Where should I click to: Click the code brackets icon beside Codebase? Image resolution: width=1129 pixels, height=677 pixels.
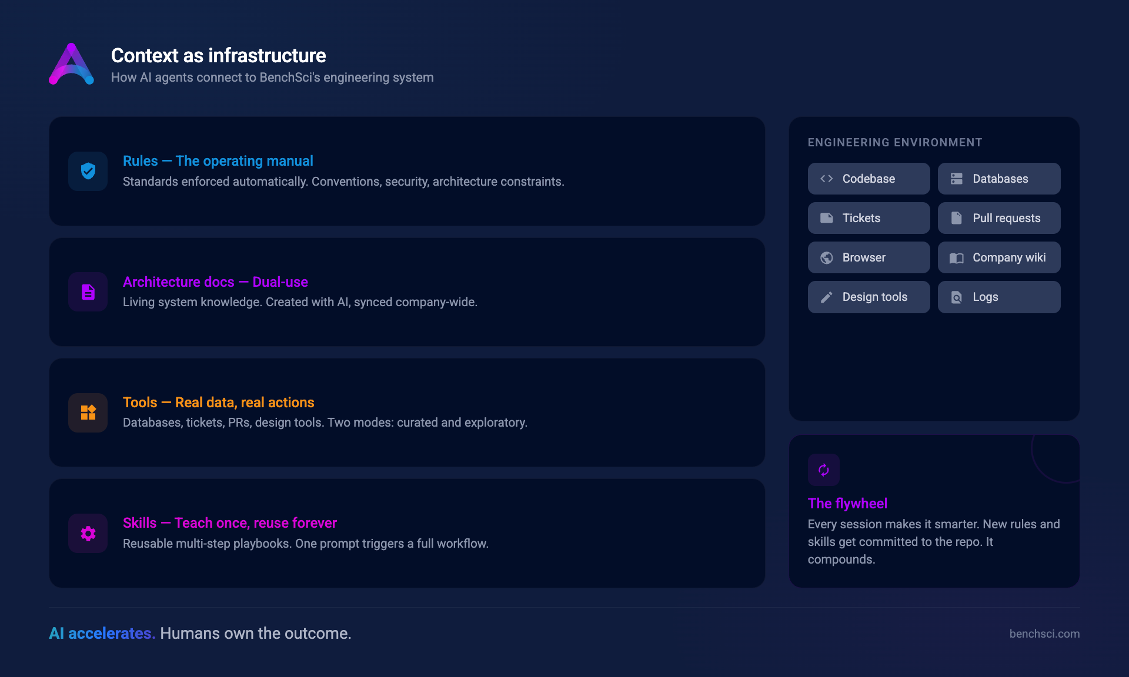coord(826,179)
